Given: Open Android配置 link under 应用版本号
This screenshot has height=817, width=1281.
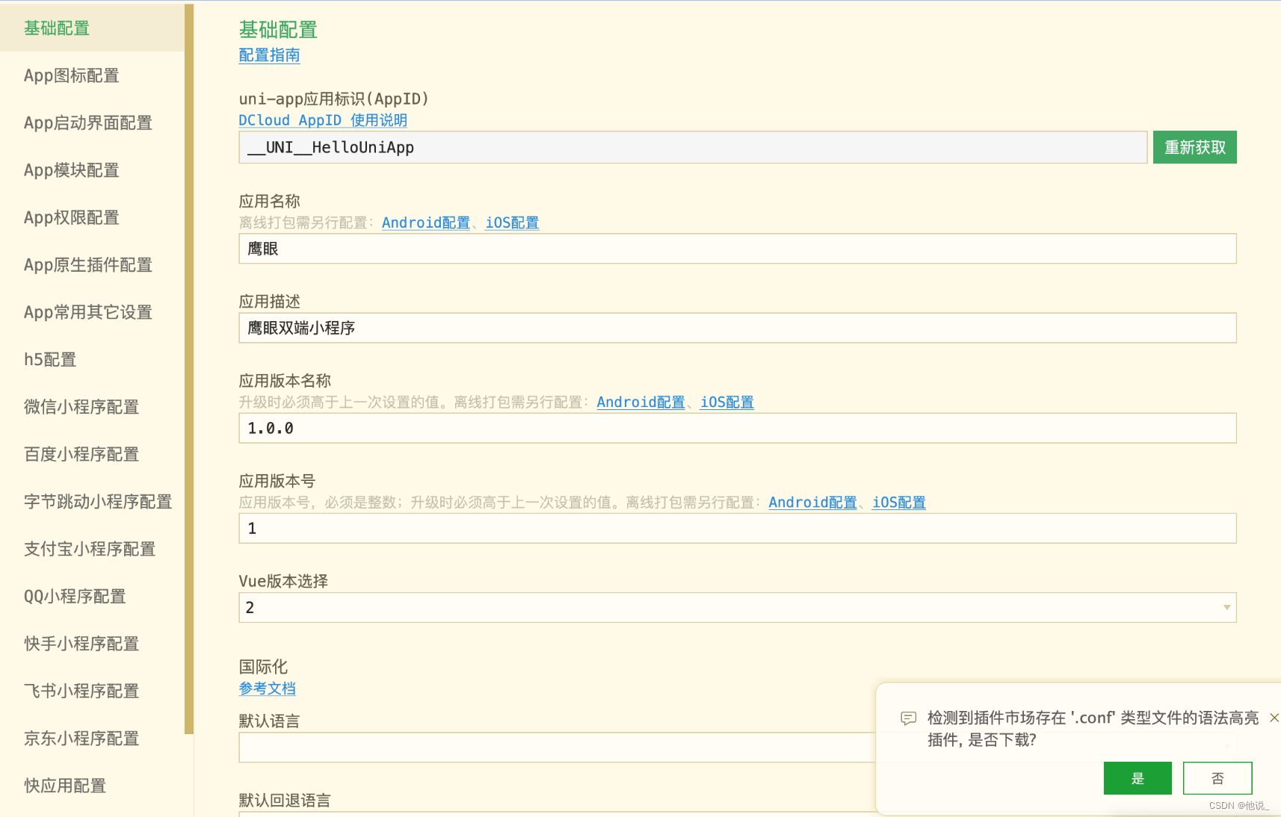Looking at the screenshot, I should [812, 503].
